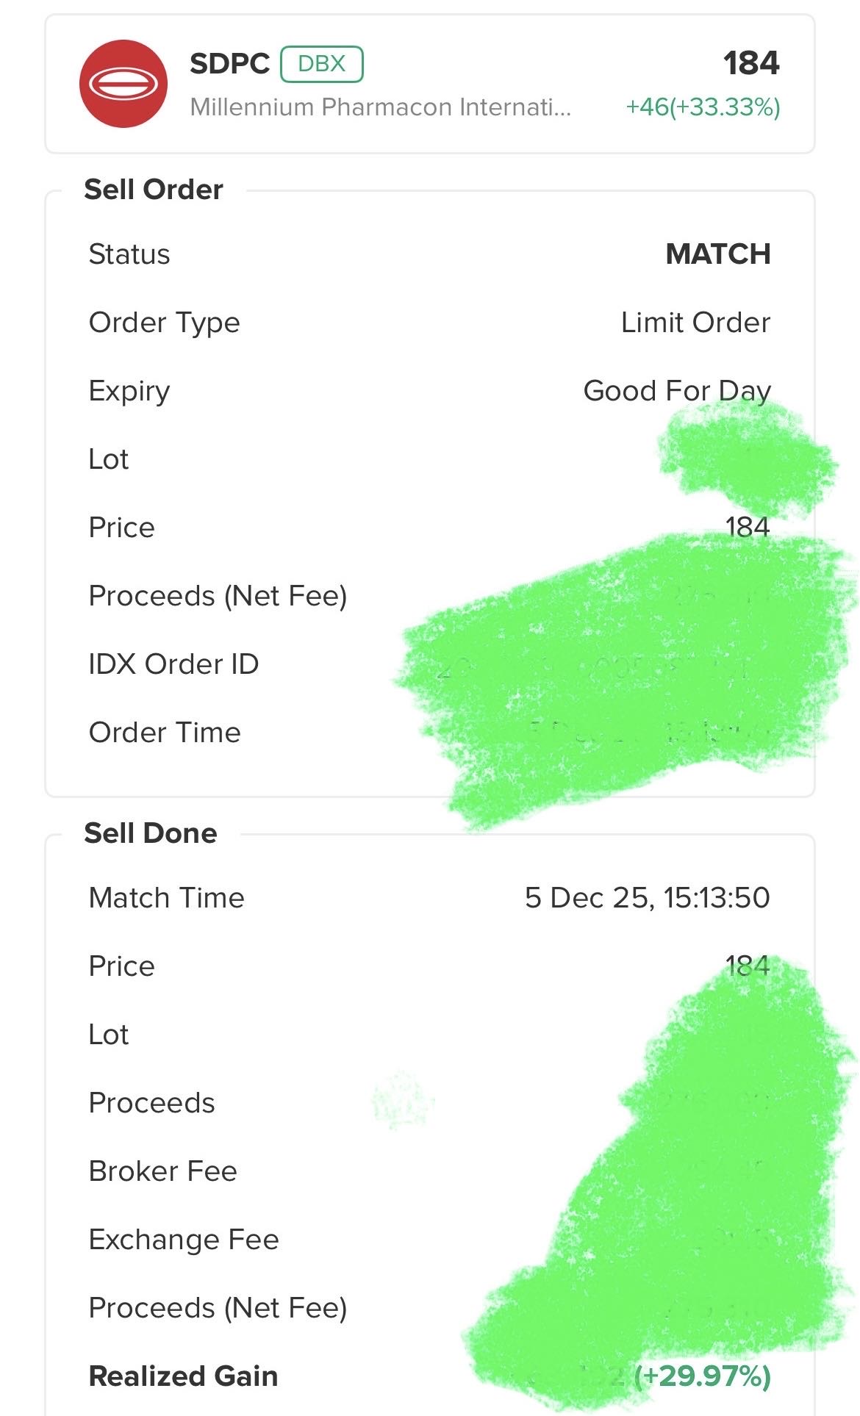
Task: Tap the Order Type label
Action: pos(164,323)
